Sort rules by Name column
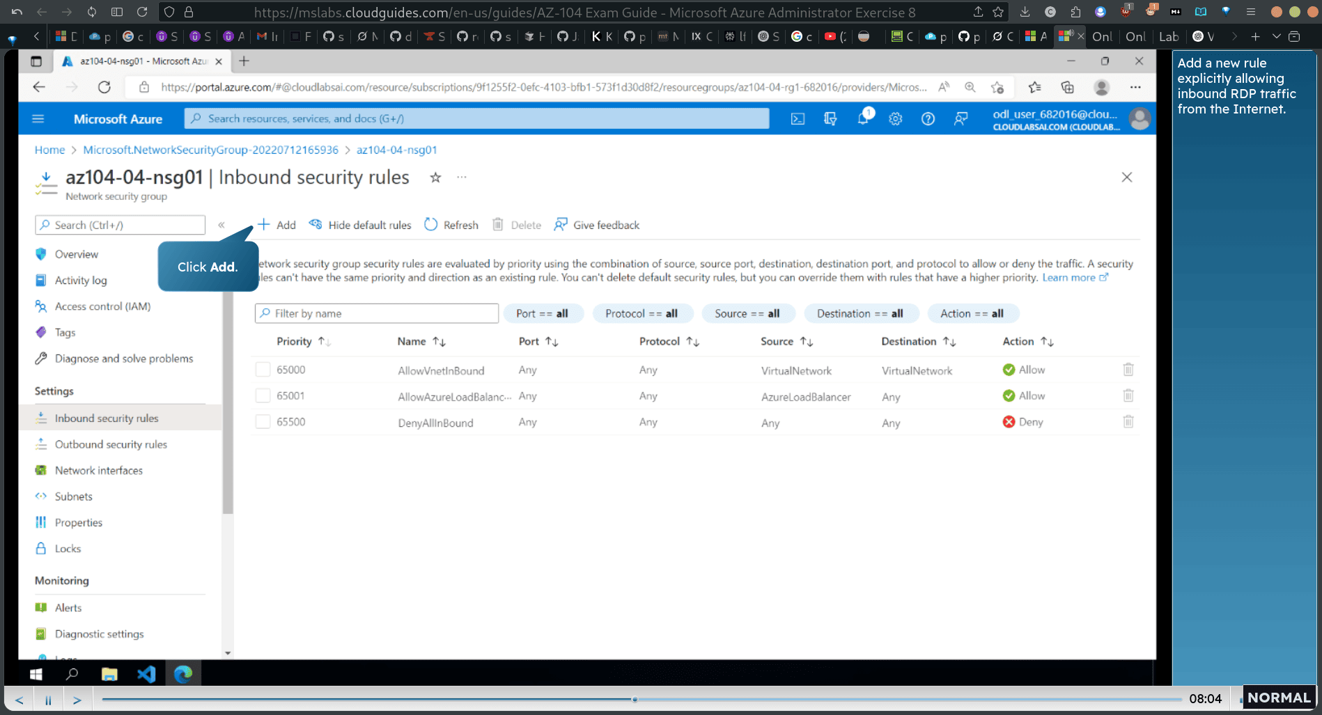1322x715 pixels. pos(421,341)
